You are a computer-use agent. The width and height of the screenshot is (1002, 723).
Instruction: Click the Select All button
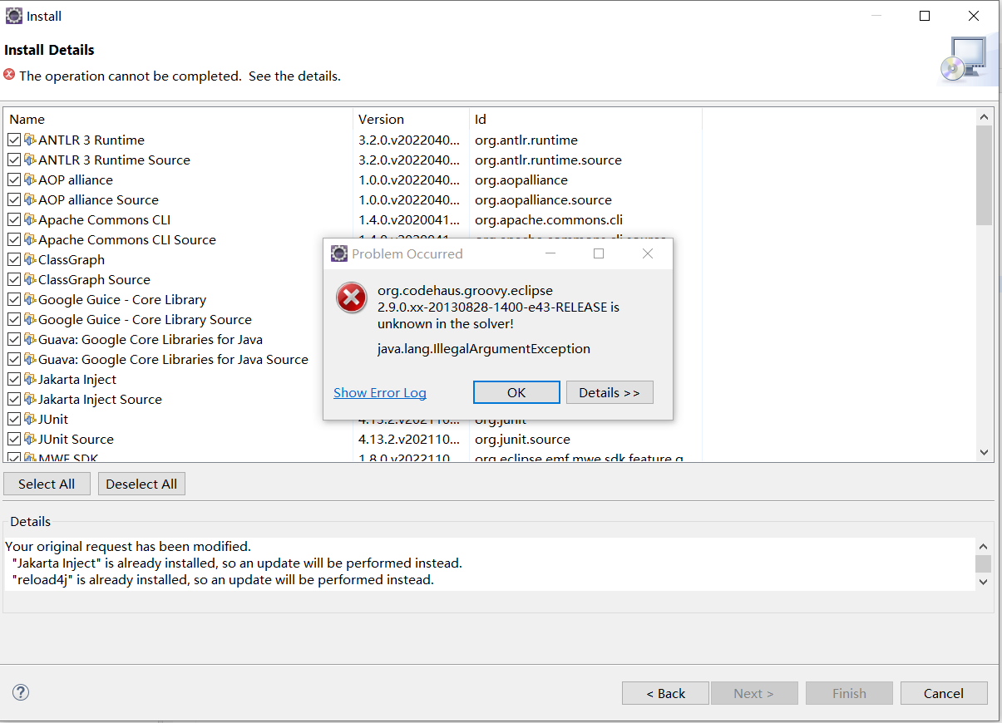tap(47, 484)
